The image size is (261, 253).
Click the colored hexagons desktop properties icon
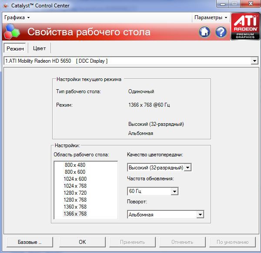pyautogui.click(x=12, y=31)
